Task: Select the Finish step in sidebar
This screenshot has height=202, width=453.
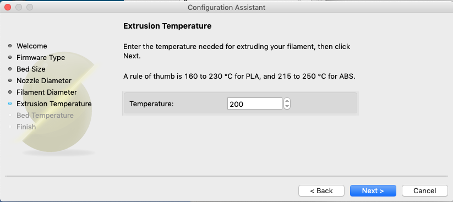Action: point(26,127)
